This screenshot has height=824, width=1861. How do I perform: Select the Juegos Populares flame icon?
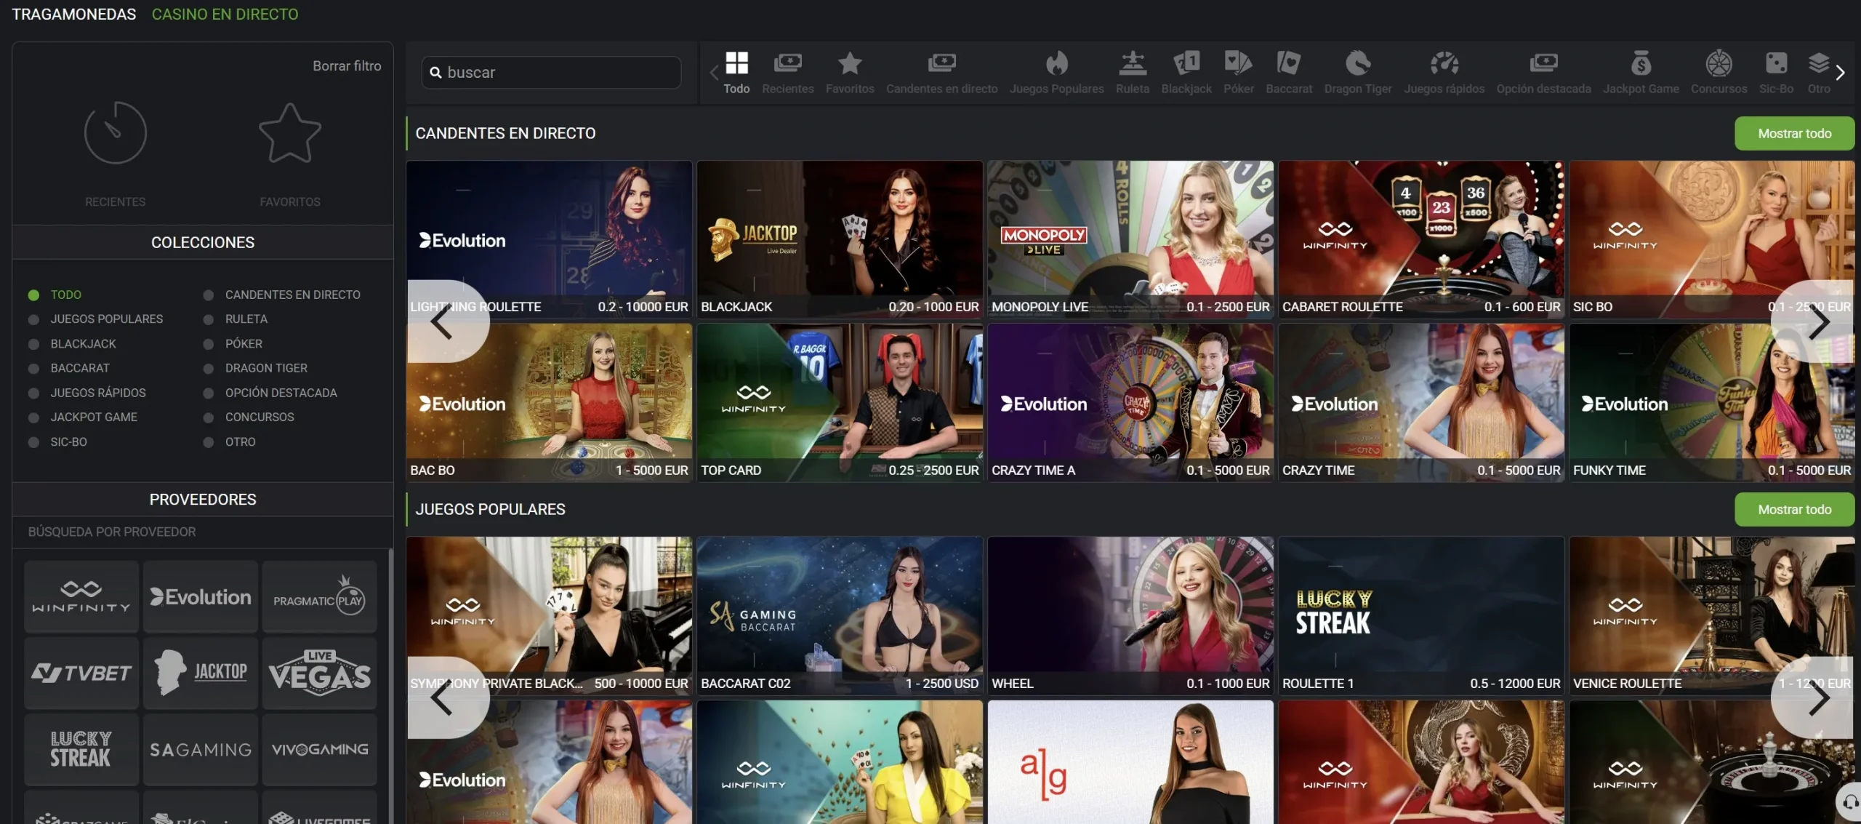(1056, 63)
